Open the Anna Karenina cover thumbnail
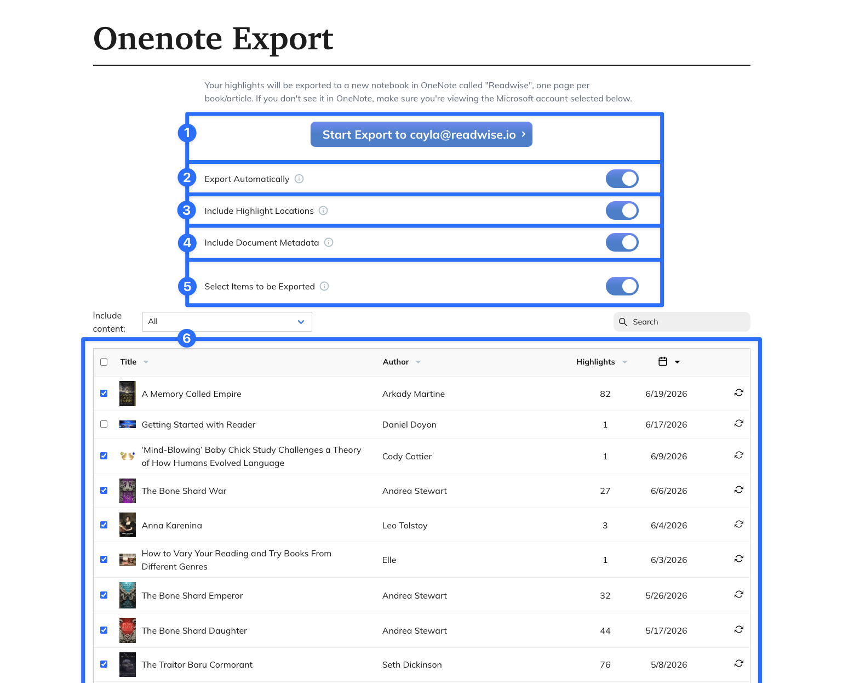Image resolution: width=854 pixels, height=683 pixels. [x=128, y=525]
